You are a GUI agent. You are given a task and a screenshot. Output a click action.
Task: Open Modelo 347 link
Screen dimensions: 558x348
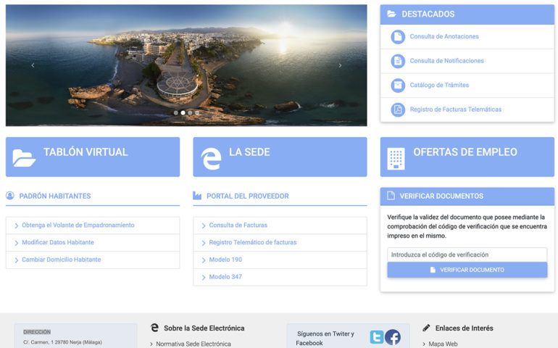[225, 276]
